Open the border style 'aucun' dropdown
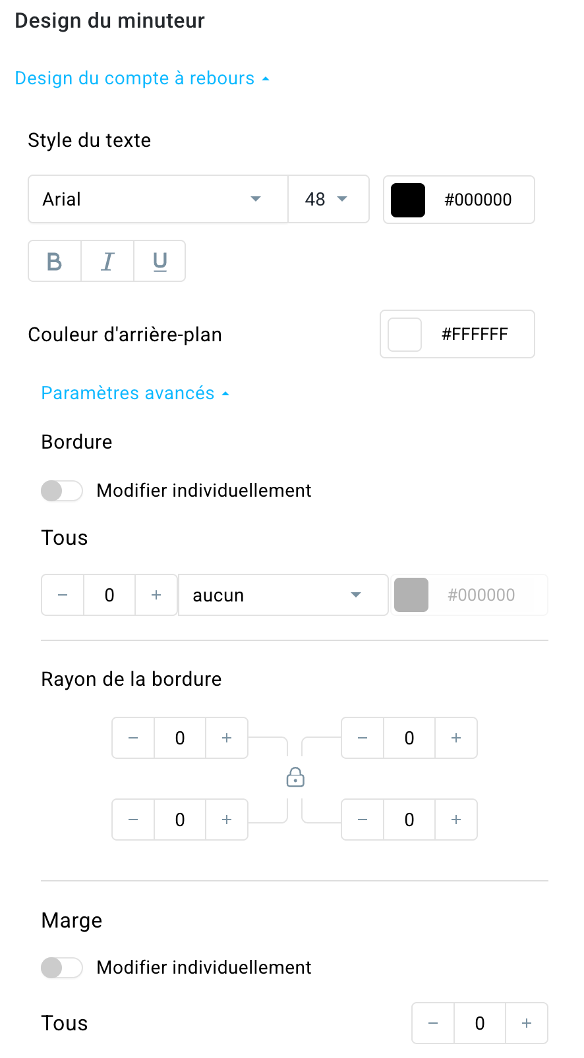This screenshot has width=584, height=1058. pos(283,595)
